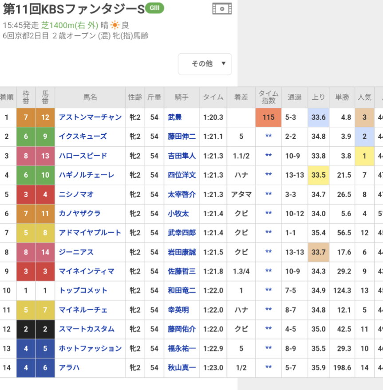Screen dimensions: 383x390
Task: Click the 馬名 column header
Action: [x=90, y=97]
